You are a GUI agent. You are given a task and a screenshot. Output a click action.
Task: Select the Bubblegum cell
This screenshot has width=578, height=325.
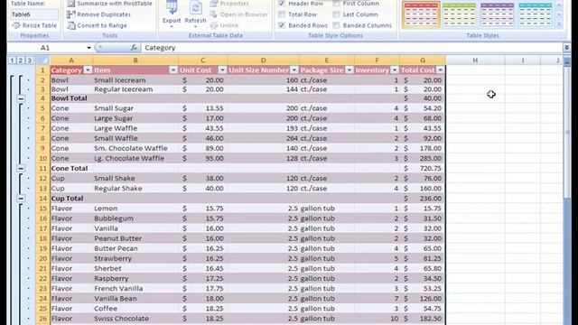pyautogui.click(x=135, y=218)
